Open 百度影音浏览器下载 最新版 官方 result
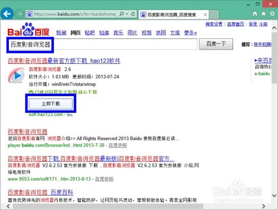The width and height of the screenshot is (278, 210). (91, 159)
